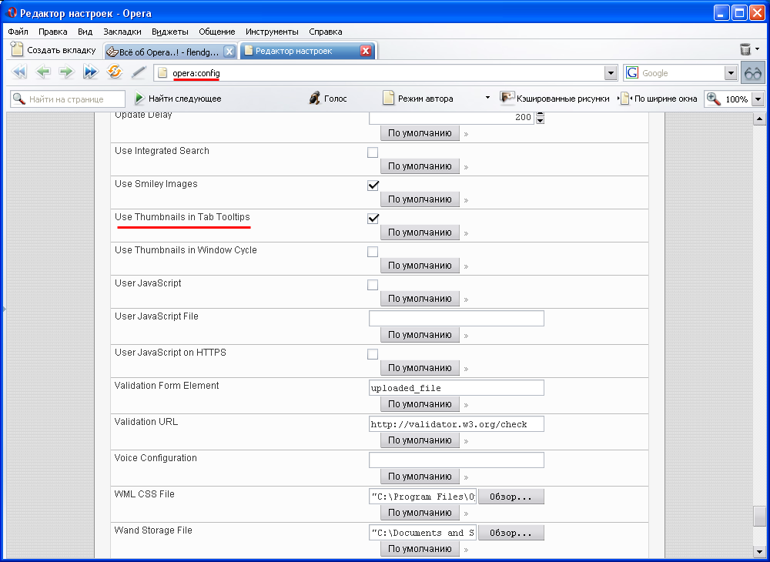Open the Справка menu
Image resolution: width=770 pixels, height=562 pixels.
point(326,32)
